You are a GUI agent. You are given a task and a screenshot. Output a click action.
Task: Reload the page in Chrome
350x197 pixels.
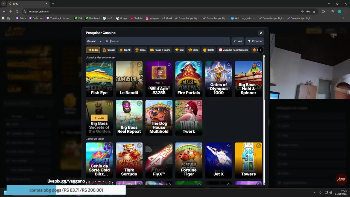[17, 11]
